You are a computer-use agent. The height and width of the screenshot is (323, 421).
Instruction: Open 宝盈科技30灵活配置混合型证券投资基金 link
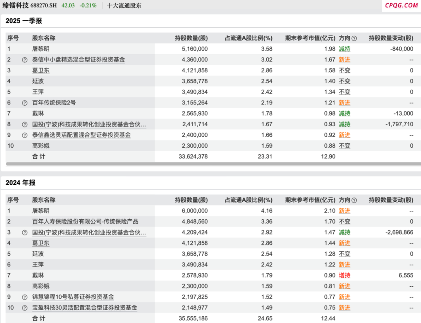85,308
